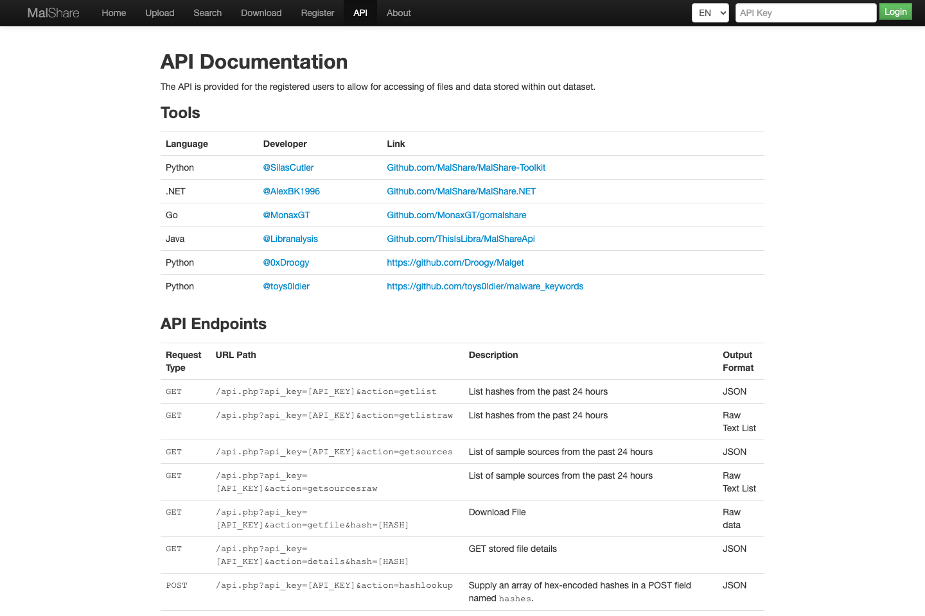
Task: Click in the API Key input field
Action: pos(806,12)
